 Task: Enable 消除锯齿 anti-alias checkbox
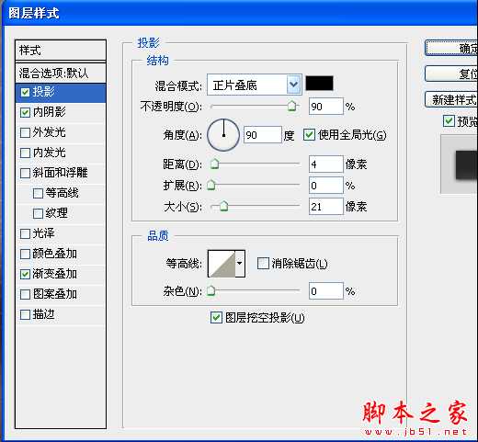coord(263,264)
